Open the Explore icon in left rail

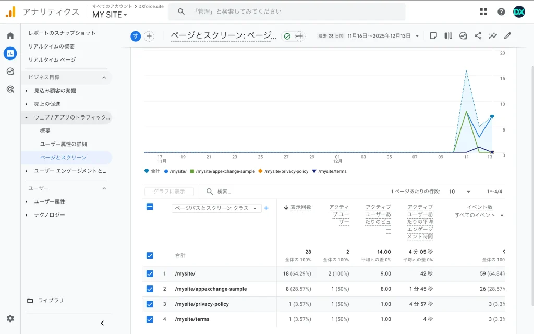pyautogui.click(x=10, y=71)
